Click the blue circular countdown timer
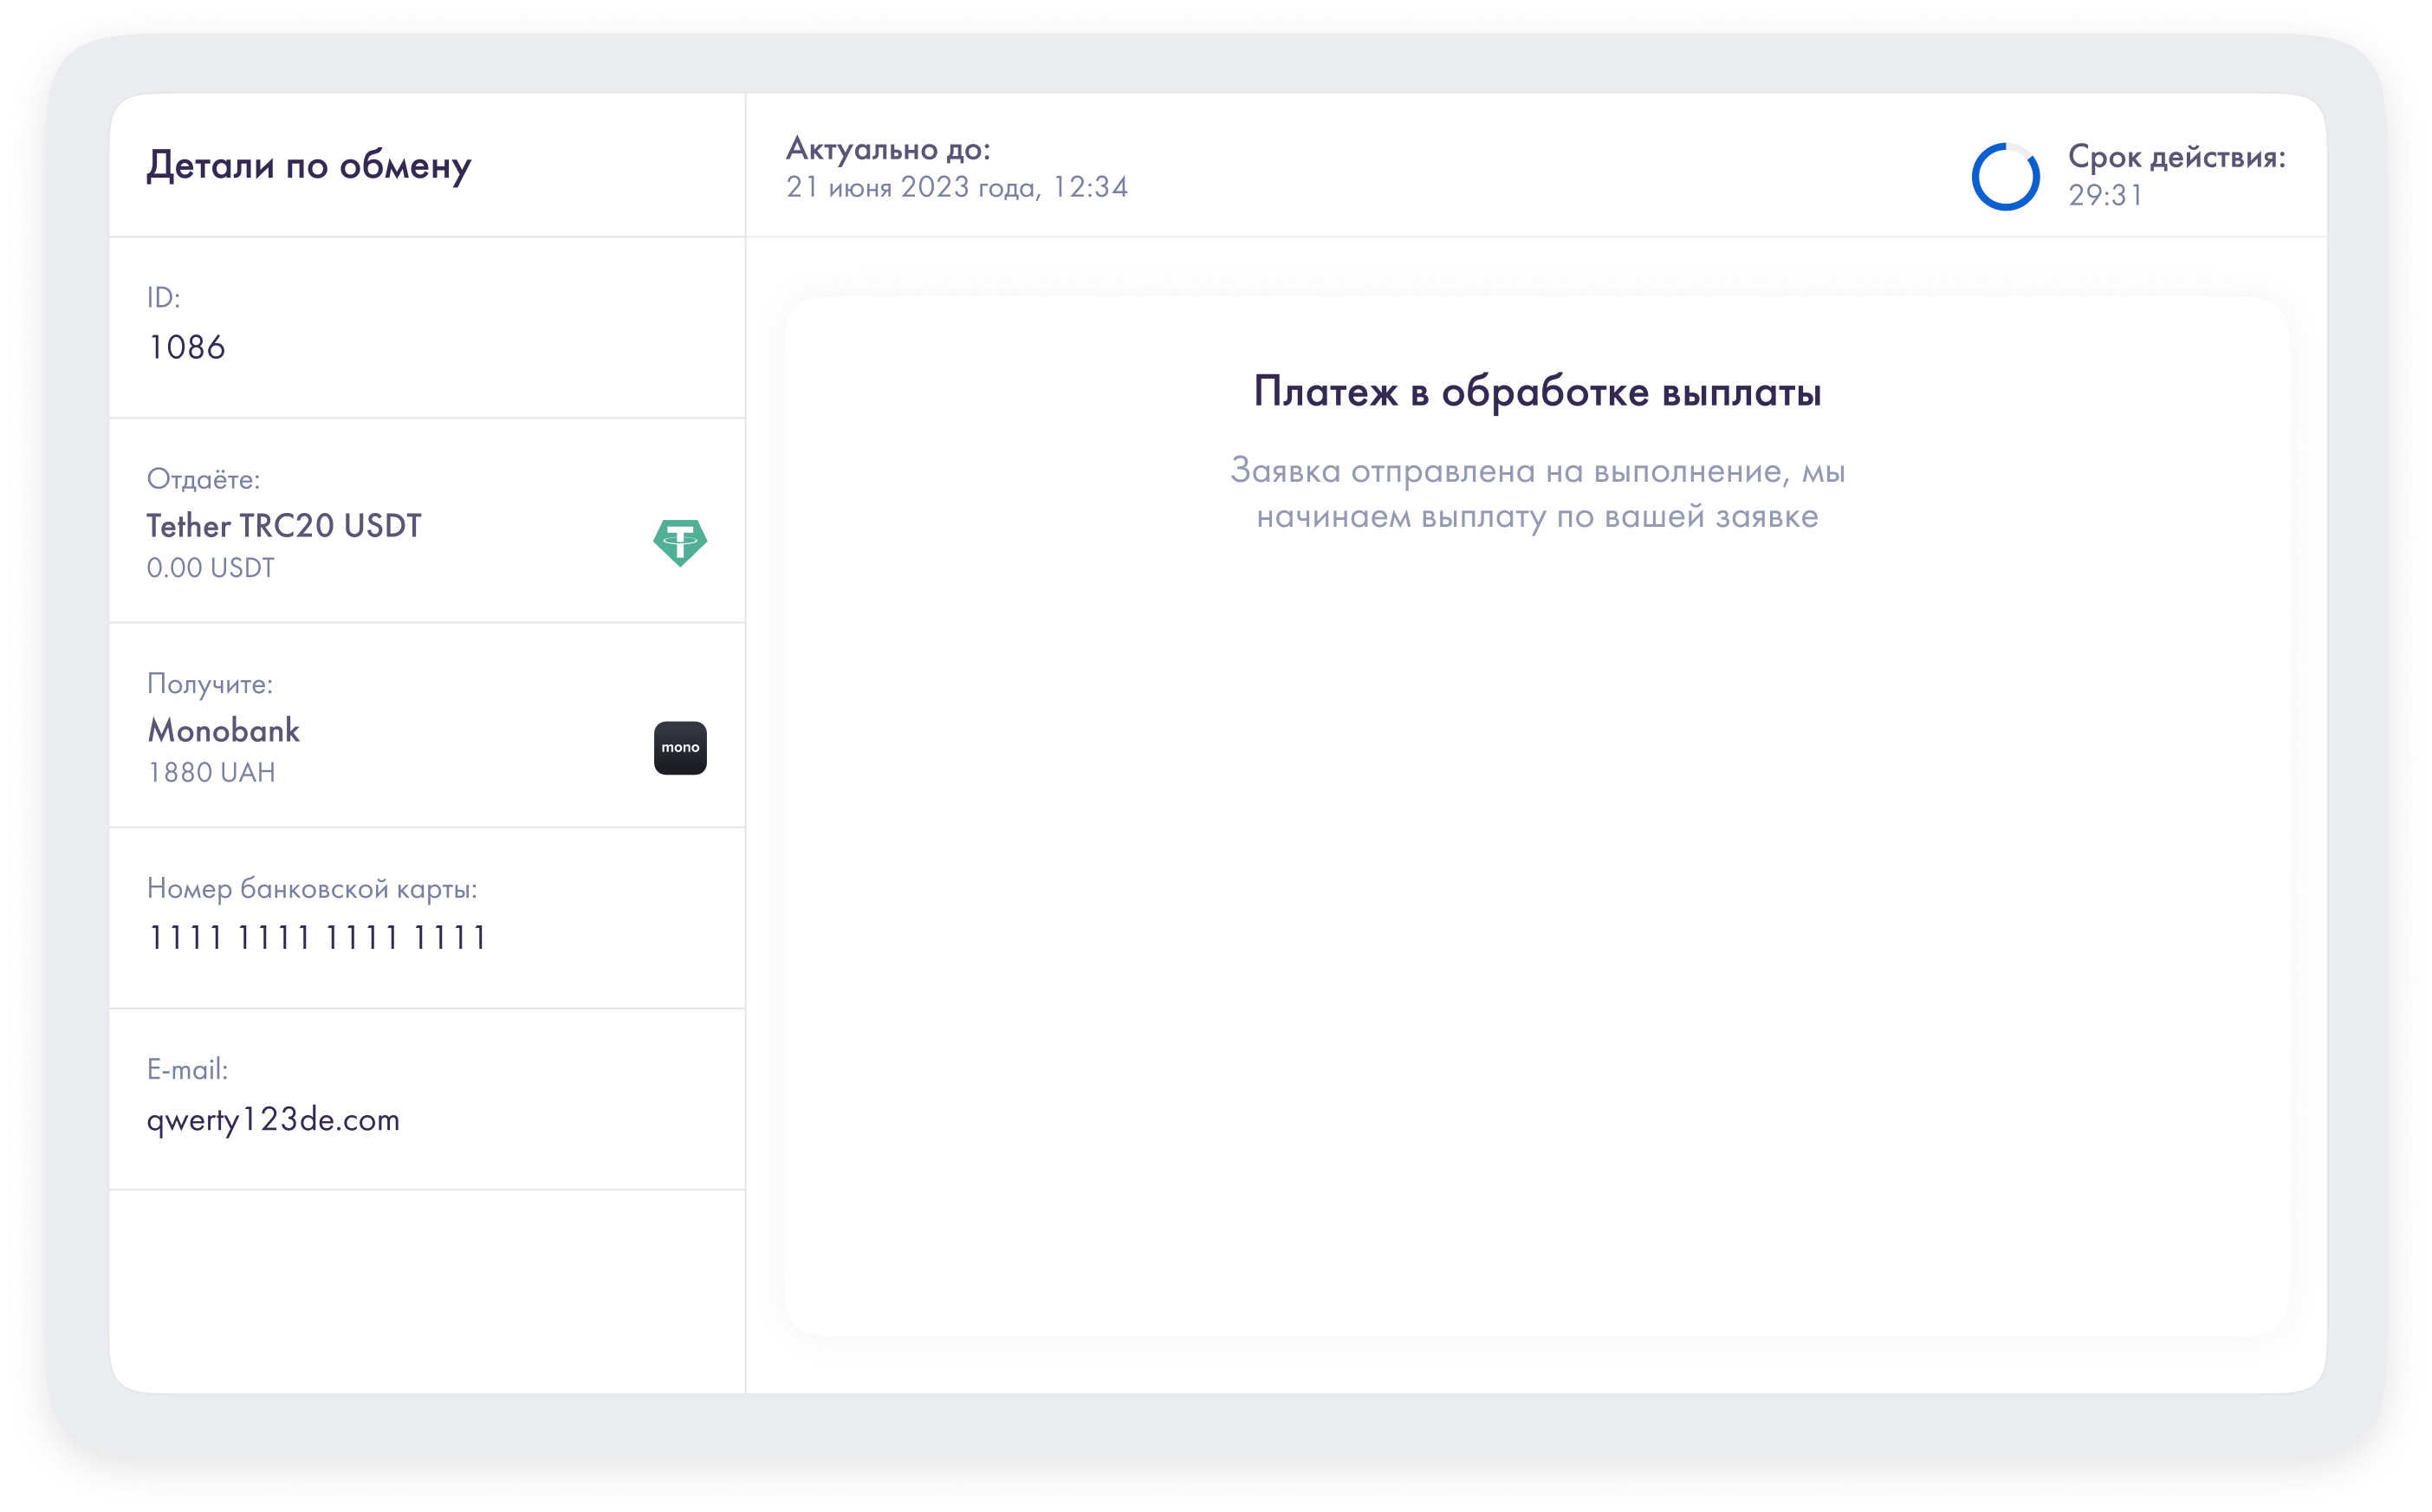Screen dimensions: 2432x1512 tap(2004, 177)
